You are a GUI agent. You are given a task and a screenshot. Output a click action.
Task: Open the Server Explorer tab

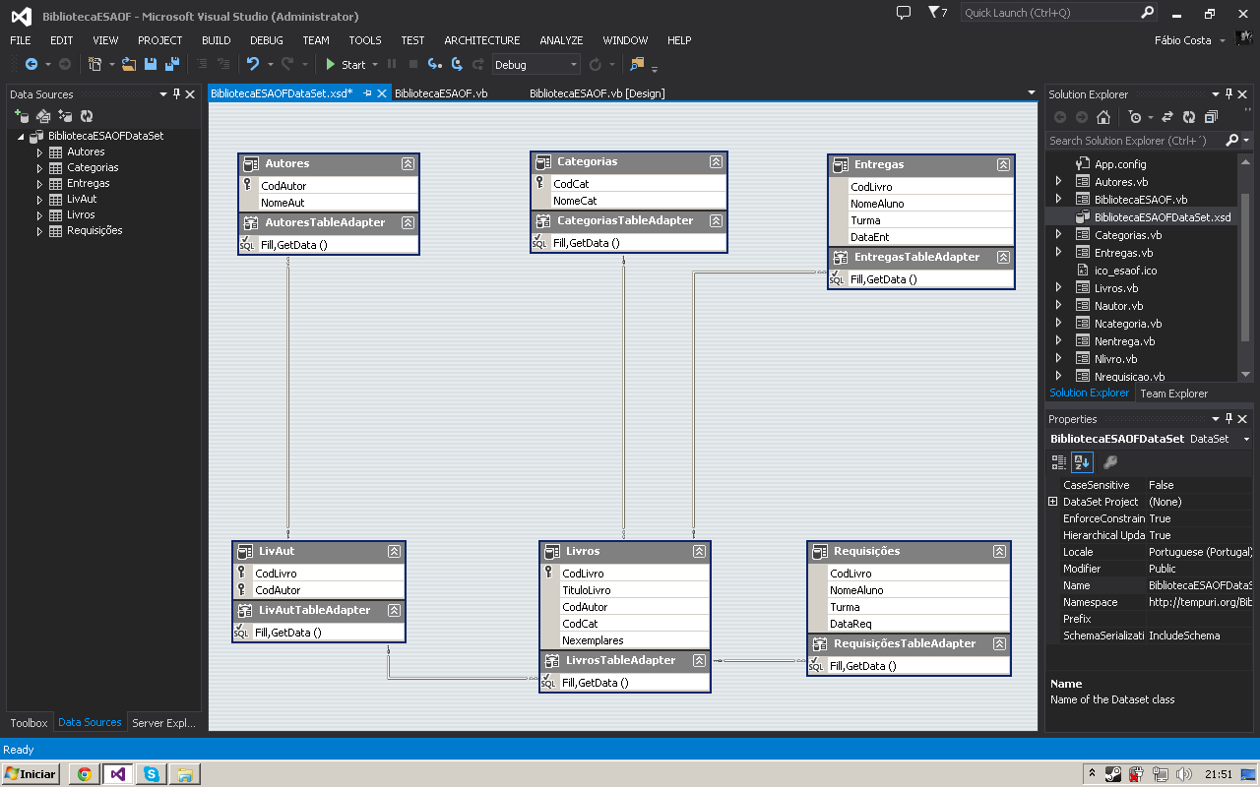point(163,722)
